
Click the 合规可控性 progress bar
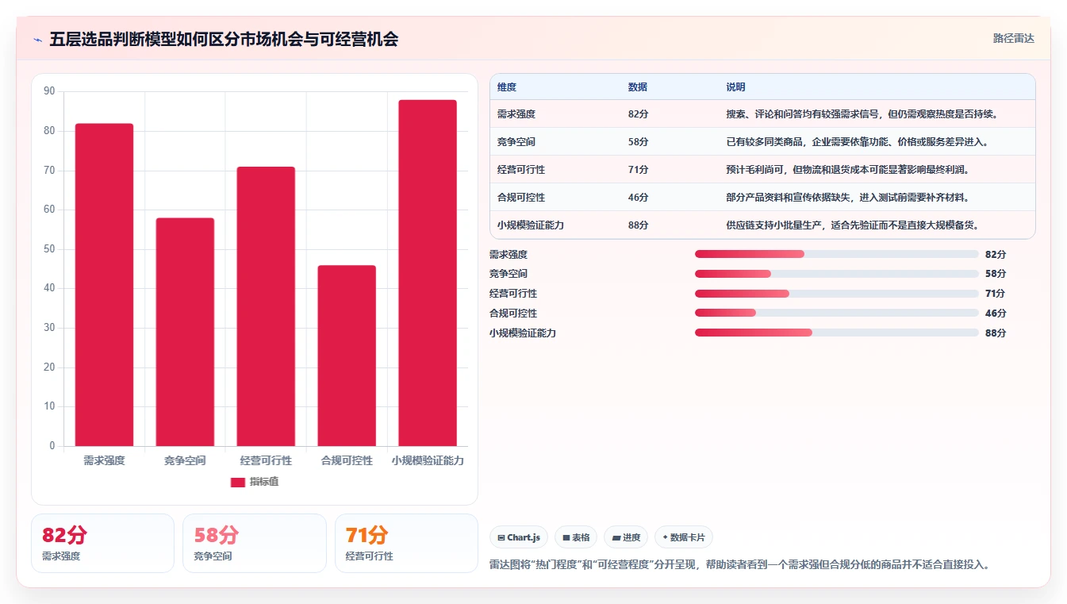click(836, 314)
